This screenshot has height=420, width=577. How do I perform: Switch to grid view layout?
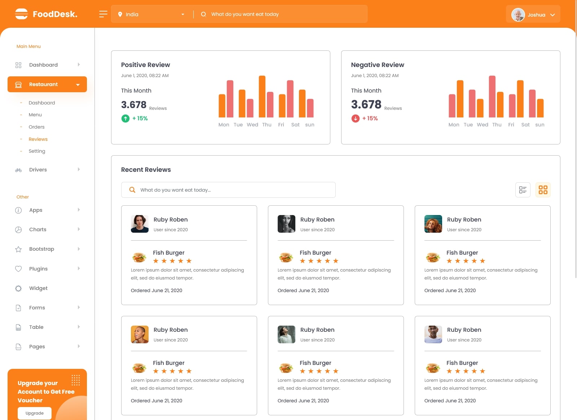pyautogui.click(x=543, y=190)
